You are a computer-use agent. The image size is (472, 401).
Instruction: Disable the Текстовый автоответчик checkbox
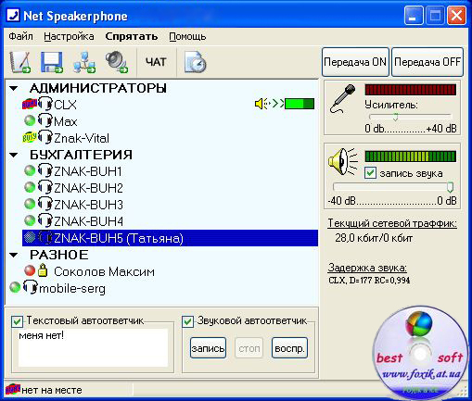(x=17, y=321)
